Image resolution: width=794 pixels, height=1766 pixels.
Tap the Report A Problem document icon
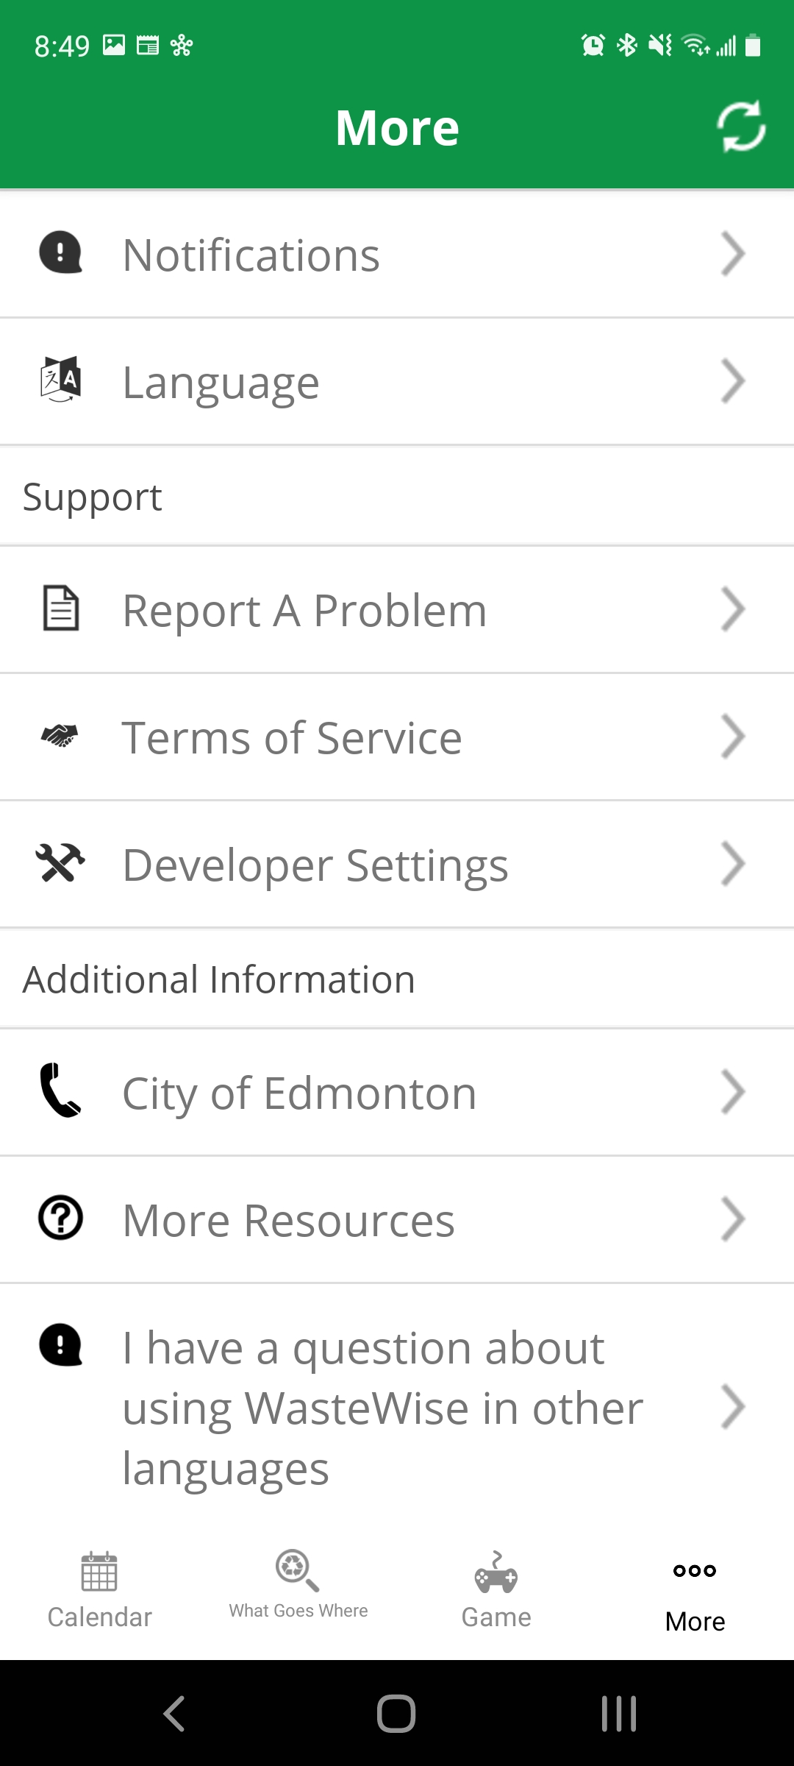60,609
